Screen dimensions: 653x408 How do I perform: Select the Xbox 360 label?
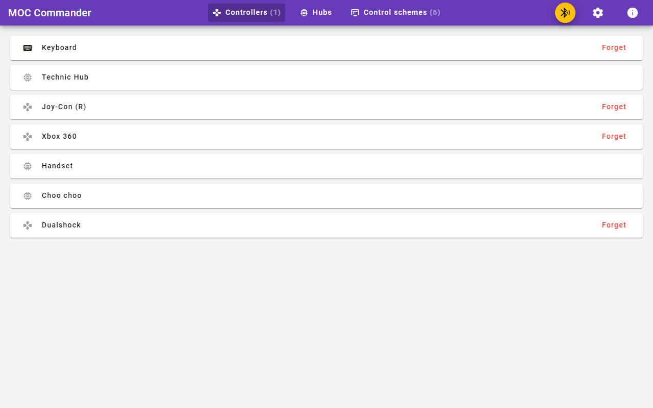pyautogui.click(x=59, y=136)
